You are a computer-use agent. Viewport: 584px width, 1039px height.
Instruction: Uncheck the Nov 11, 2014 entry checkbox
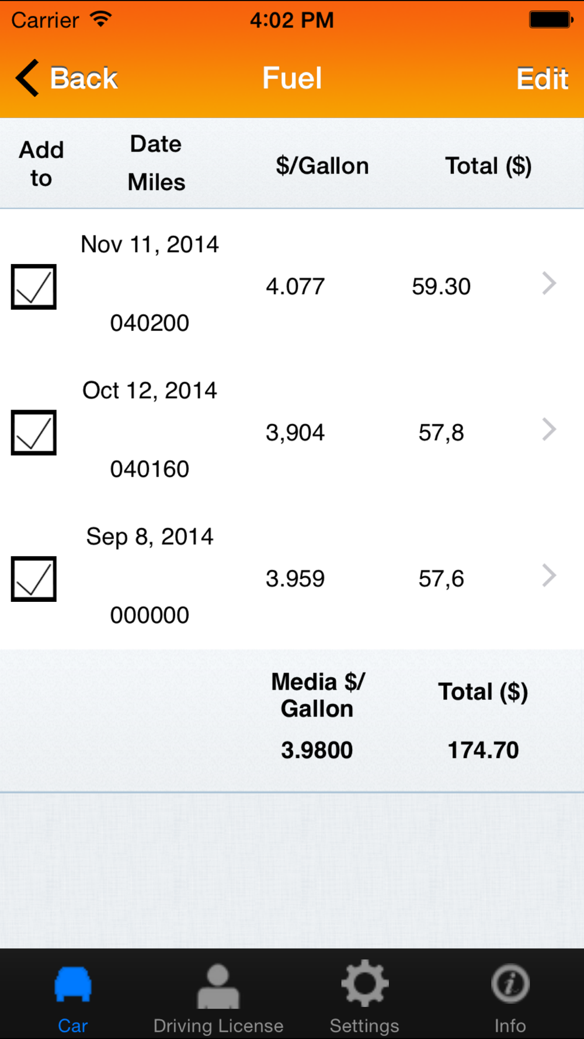tap(34, 287)
